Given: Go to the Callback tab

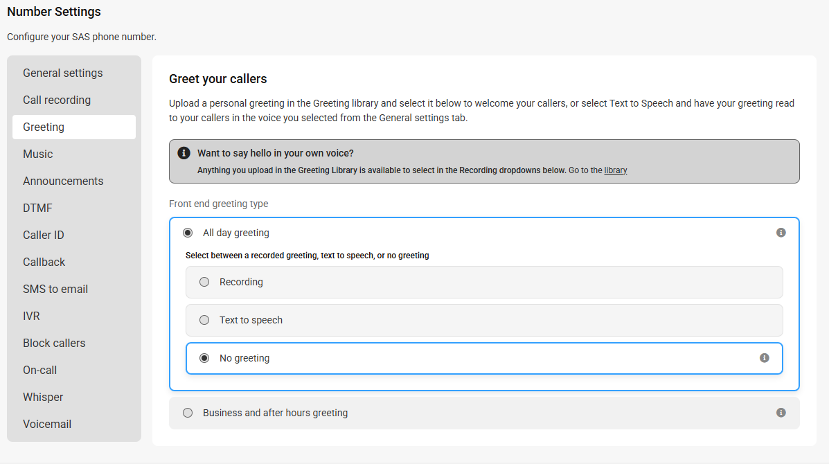Looking at the screenshot, I should (74, 262).
